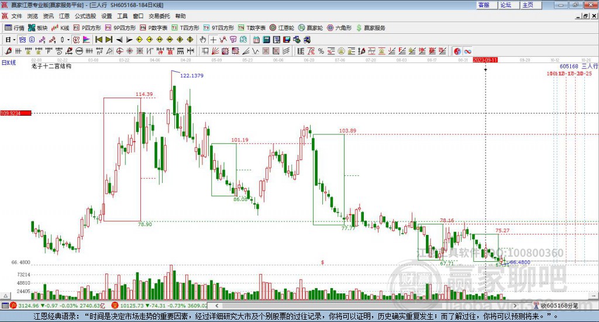Select the zigzag wave line tool
Screen dimensions: 599x322
[x=256, y=51]
